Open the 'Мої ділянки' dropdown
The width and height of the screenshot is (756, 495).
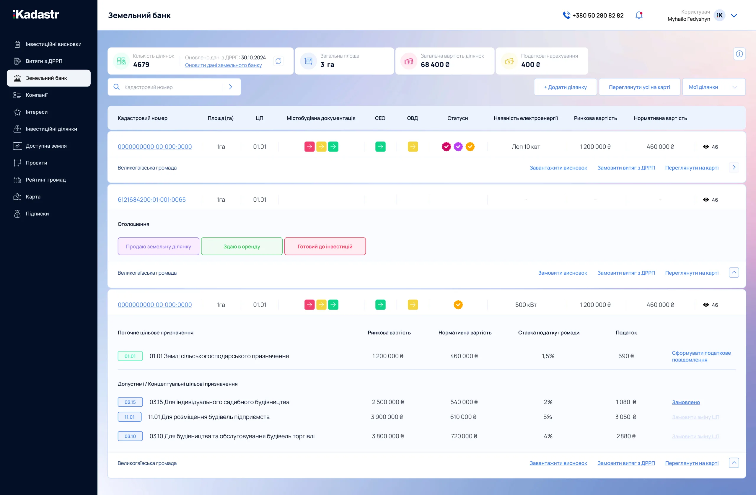click(x=713, y=87)
